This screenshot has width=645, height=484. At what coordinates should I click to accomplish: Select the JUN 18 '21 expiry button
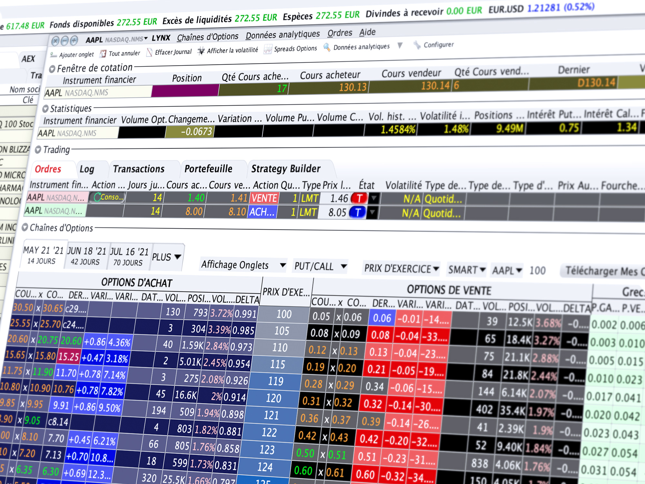[x=86, y=256]
